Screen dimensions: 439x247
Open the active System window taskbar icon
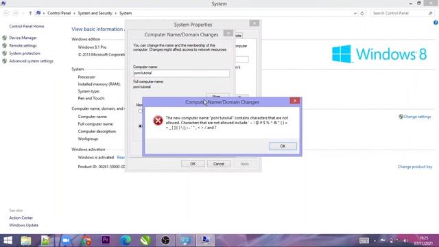tap(205, 241)
